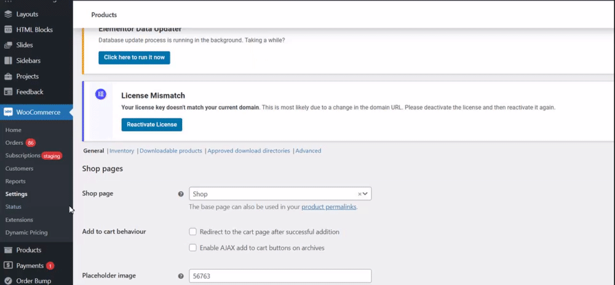Image resolution: width=615 pixels, height=285 pixels.
Task: Open the Products sidebar menu
Action: 29,250
